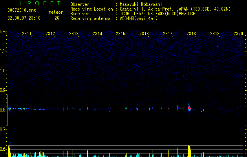Click the 'Receiving Location' label

coord(91,9)
